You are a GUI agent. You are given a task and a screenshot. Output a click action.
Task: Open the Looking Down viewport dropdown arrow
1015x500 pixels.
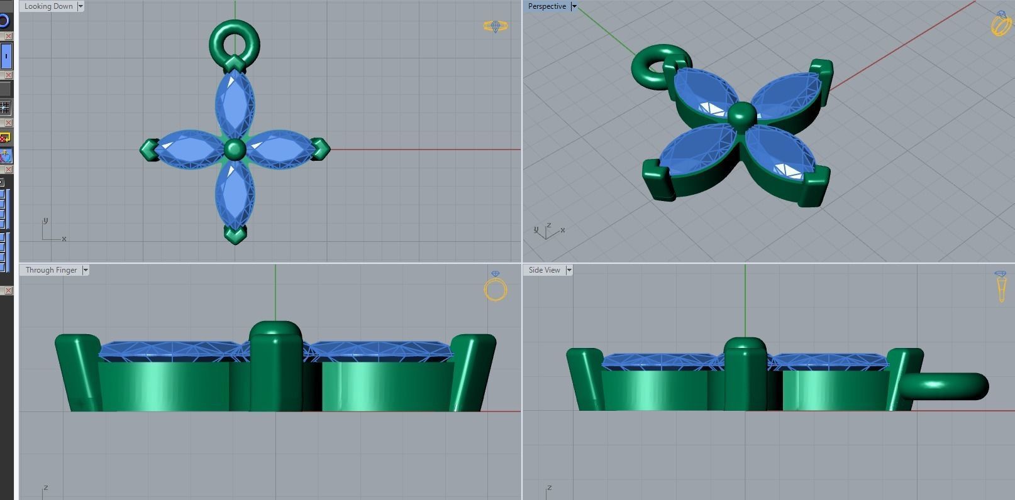80,6
